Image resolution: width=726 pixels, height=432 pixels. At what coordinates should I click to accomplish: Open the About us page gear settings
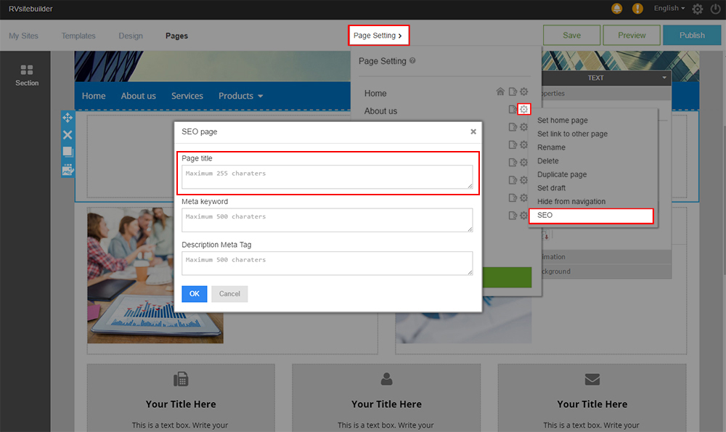(x=523, y=110)
